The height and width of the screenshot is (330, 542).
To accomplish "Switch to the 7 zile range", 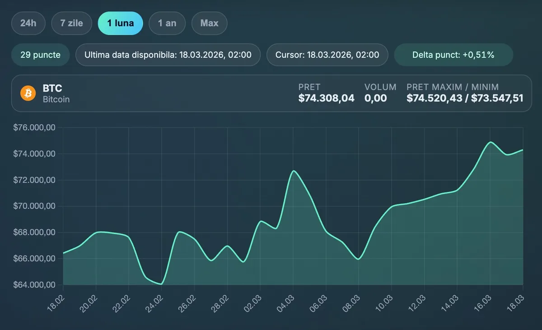I will point(72,23).
